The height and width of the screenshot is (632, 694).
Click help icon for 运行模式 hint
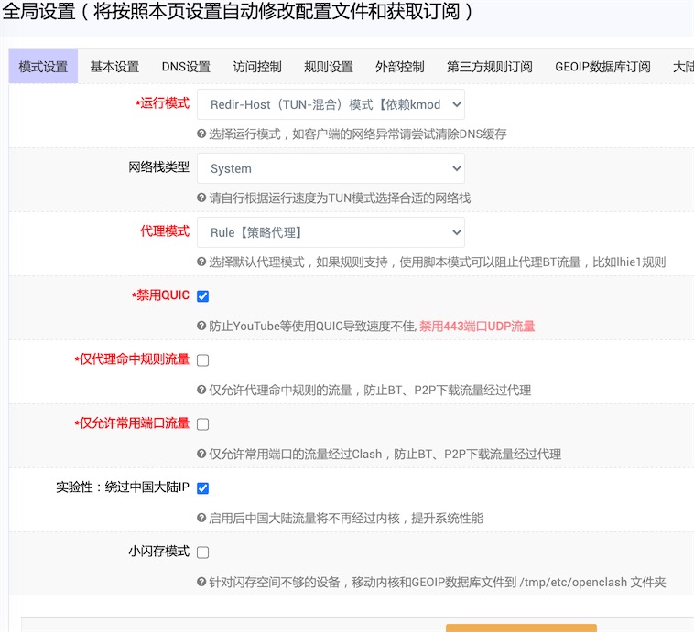point(201,134)
